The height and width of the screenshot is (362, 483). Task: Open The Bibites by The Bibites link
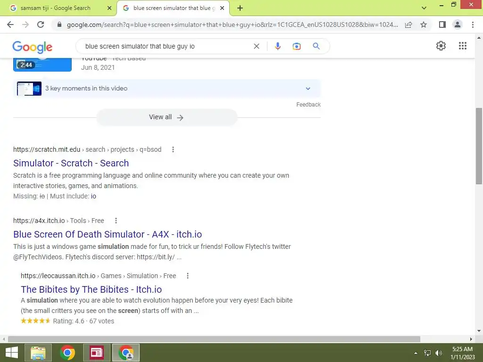(91, 289)
